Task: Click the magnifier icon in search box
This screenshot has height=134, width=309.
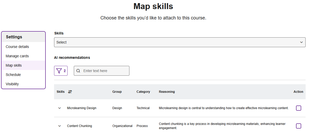Action: [78, 71]
